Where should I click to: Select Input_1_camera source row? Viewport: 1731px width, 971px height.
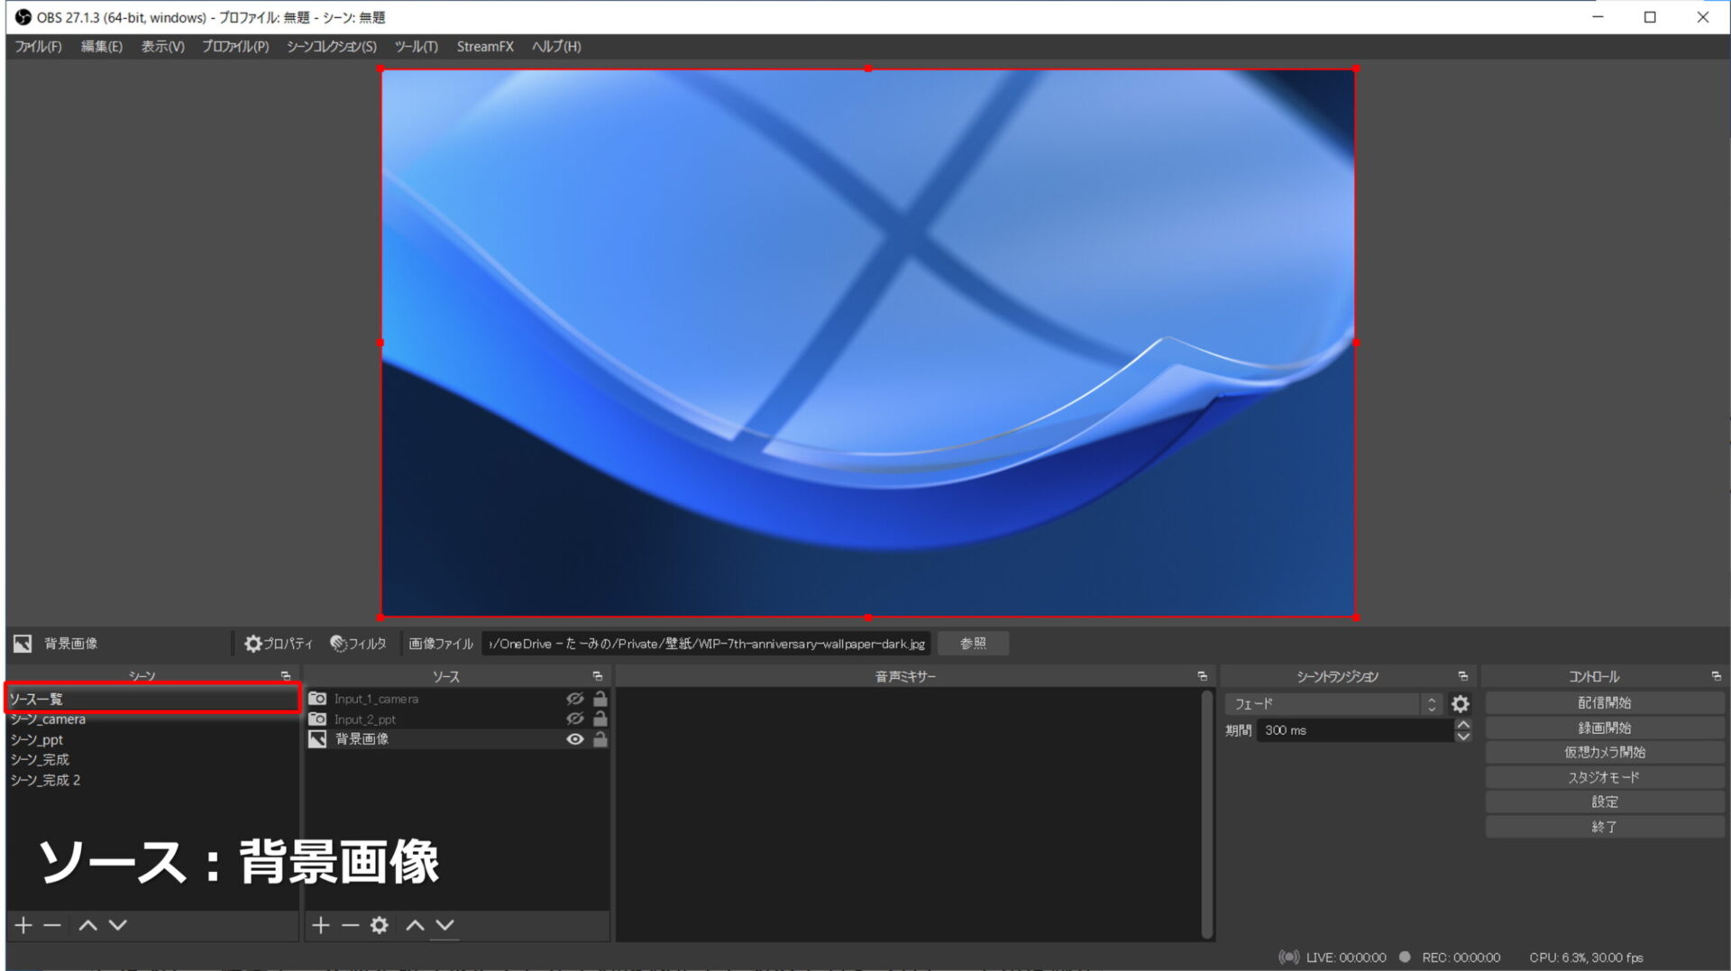tap(457, 699)
